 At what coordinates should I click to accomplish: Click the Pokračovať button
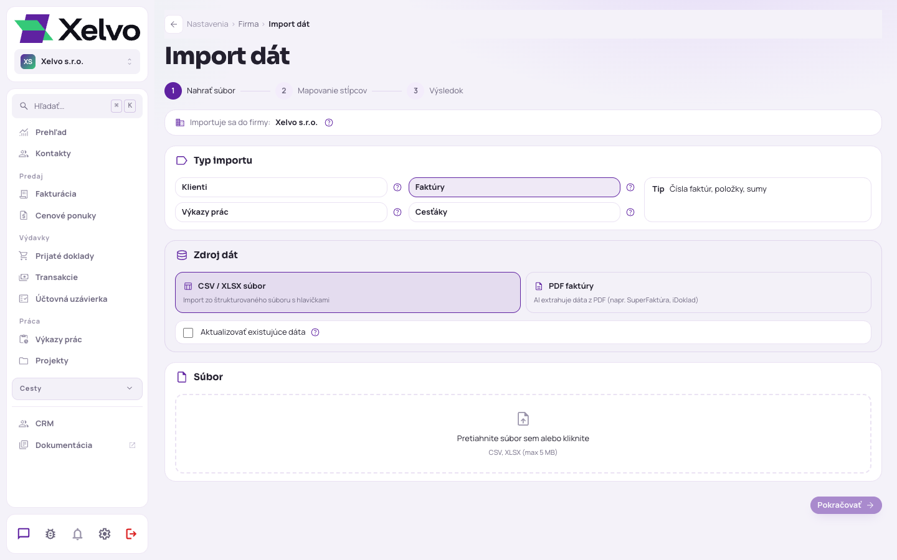tap(846, 505)
